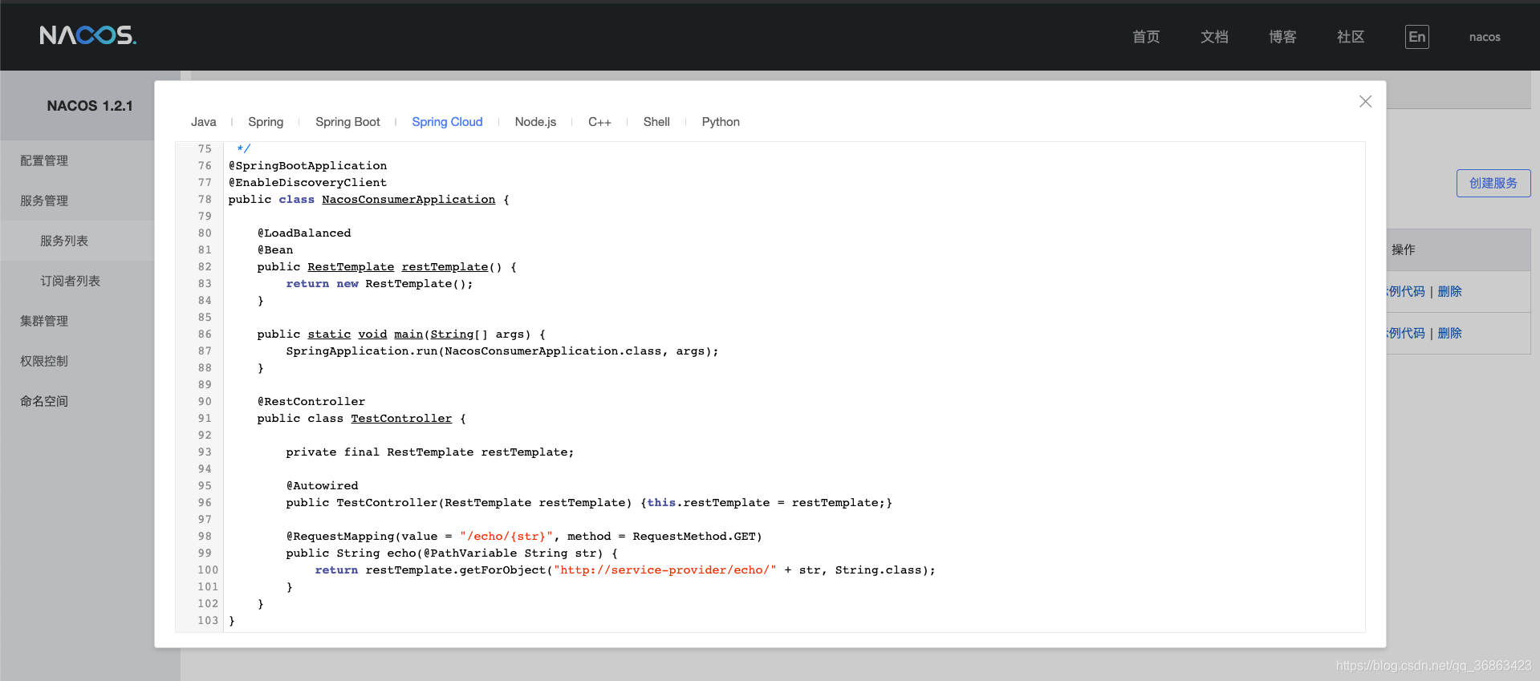This screenshot has width=1540, height=681.
Task: Close the sample code dialog
Action: [x=1365, y=101]
